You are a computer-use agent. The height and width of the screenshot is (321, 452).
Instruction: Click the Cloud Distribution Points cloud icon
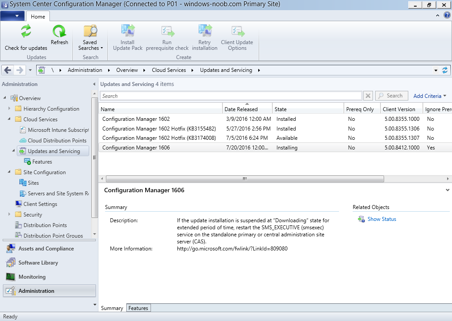point(23,141)
